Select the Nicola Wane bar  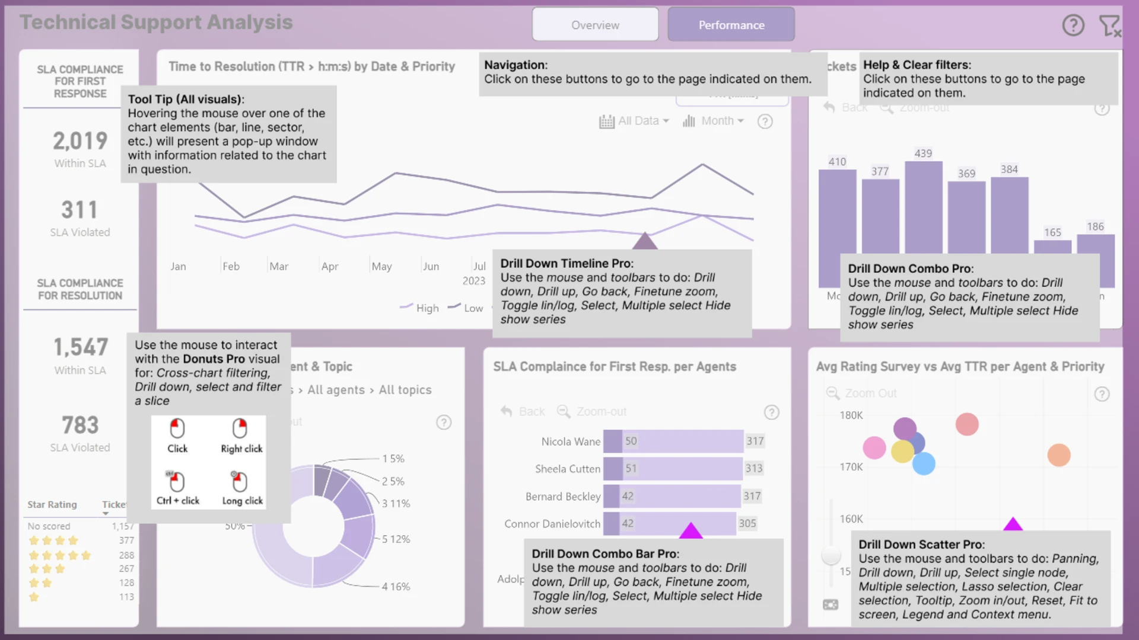673,441
